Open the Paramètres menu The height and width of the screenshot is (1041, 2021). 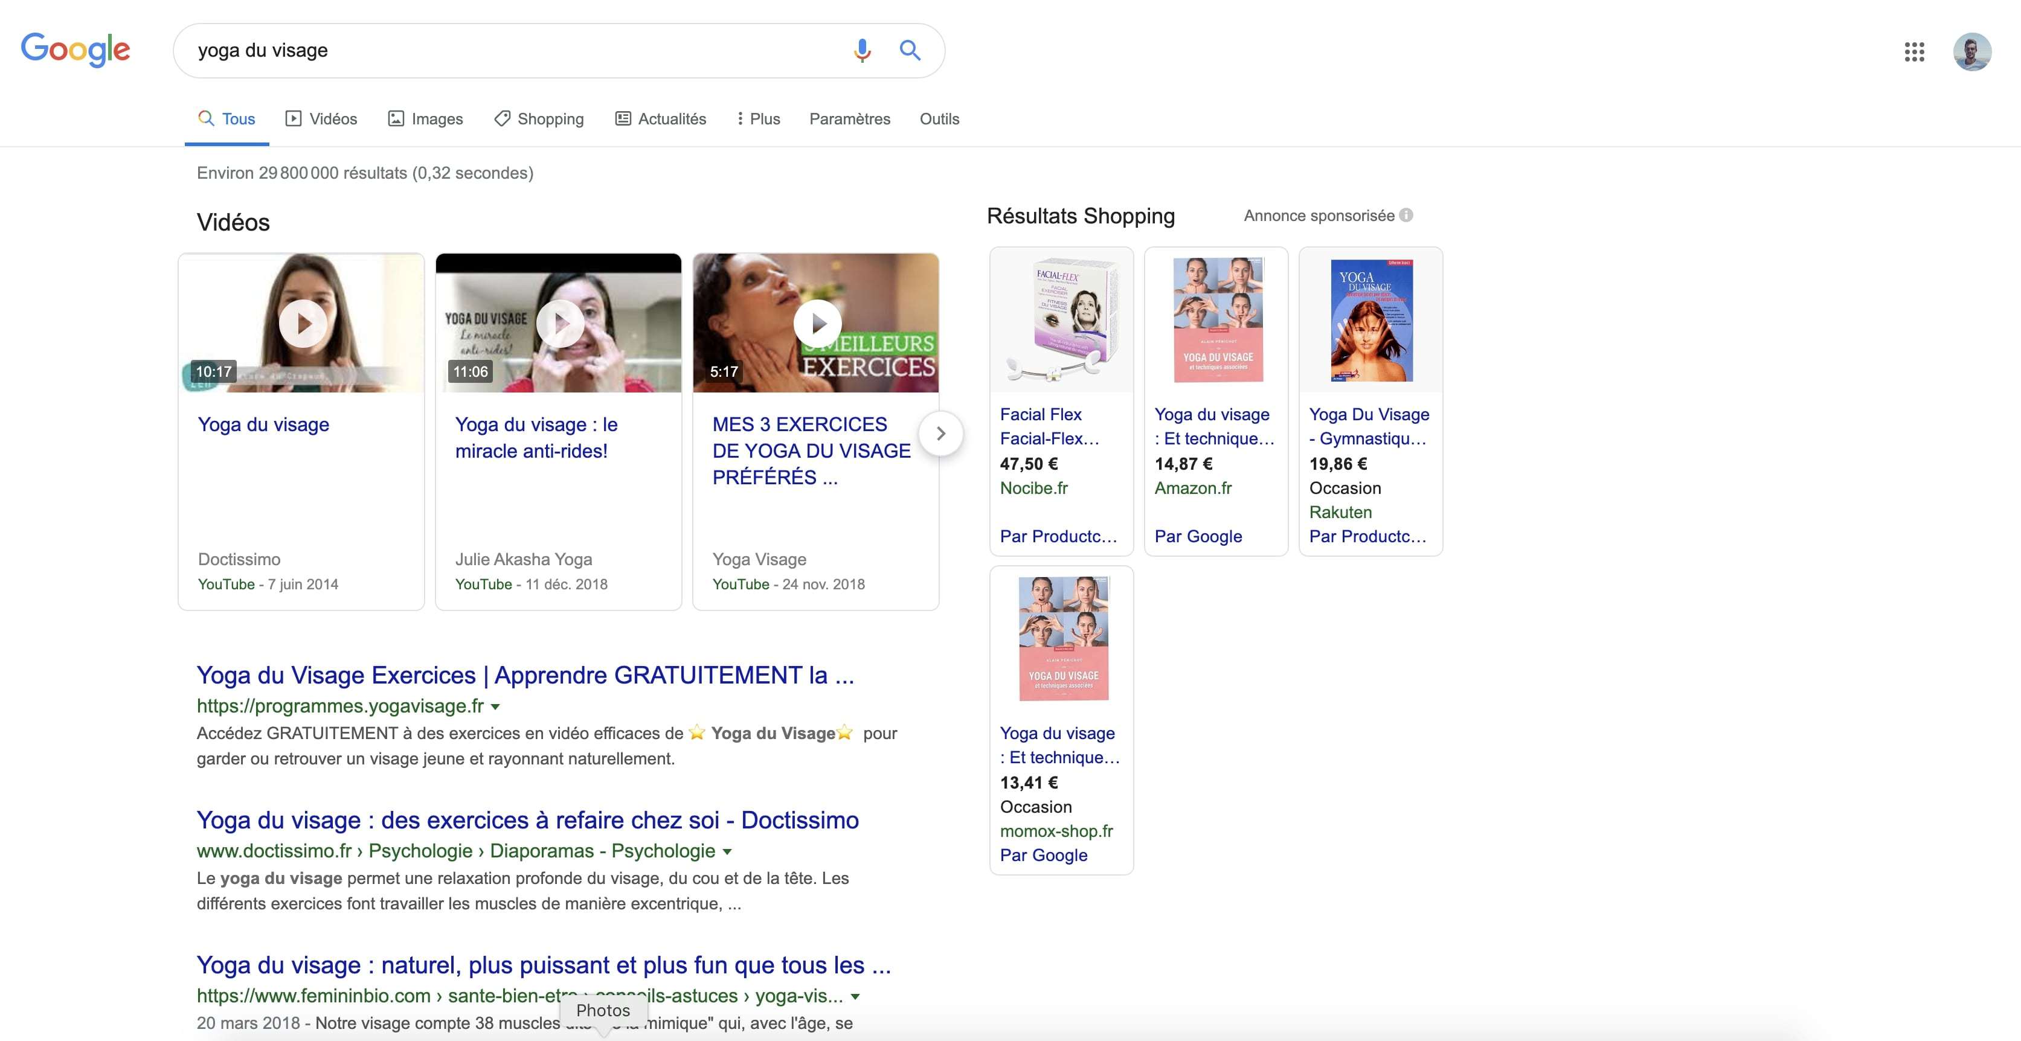(850, 119)
